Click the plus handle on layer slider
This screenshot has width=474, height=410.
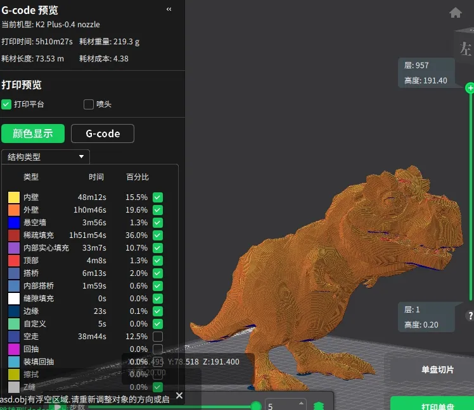tap(470, 88)
